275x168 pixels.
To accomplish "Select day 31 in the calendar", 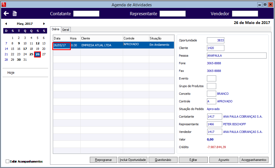I will point(25,60).
